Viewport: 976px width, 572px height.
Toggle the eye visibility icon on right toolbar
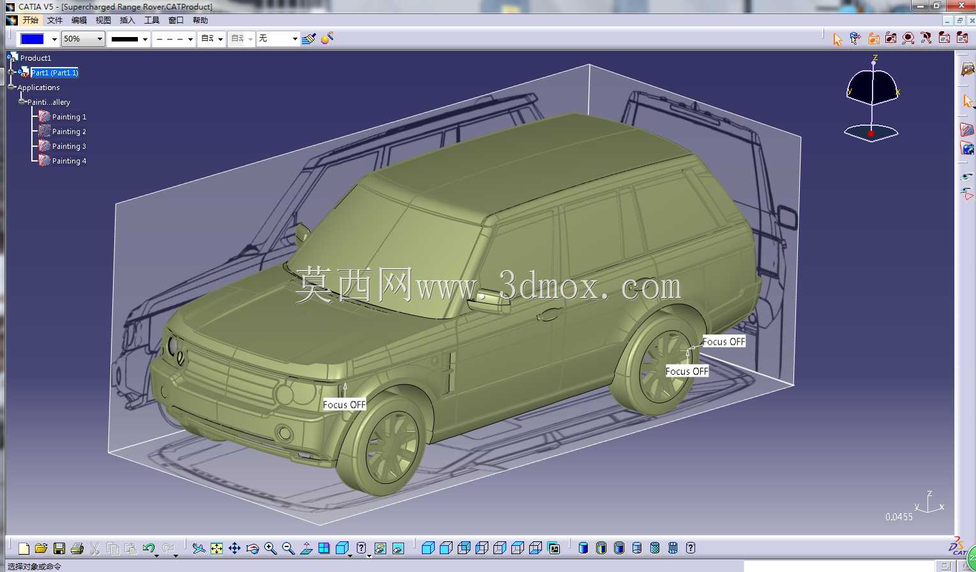pos(967,176)
